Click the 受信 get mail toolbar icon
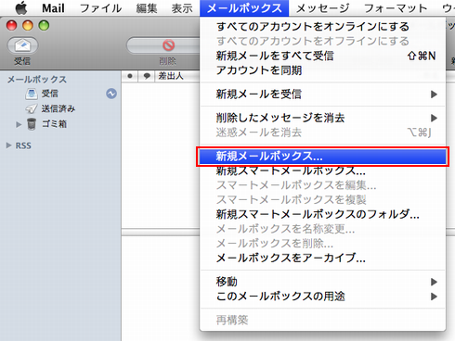 22,45
